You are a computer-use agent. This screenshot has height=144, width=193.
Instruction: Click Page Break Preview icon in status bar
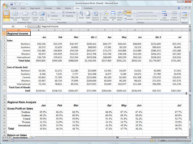(158, 140)
